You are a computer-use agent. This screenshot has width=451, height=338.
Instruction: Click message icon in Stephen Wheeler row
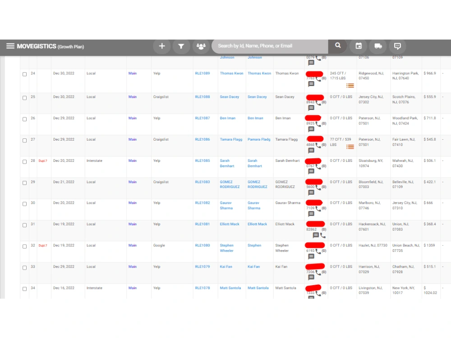click(x=311, y=256)
